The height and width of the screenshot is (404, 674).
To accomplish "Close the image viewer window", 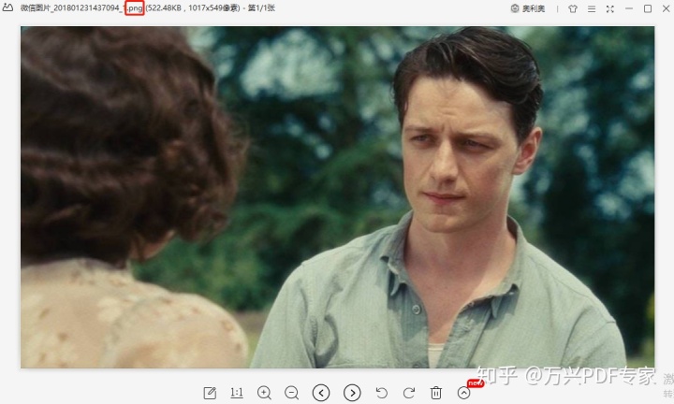I will pyautogui.click(x=666, y=8).
